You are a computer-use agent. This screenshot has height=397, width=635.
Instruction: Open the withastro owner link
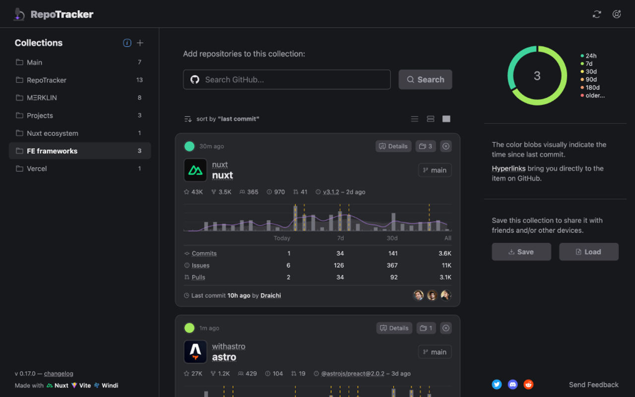(229, 346)
